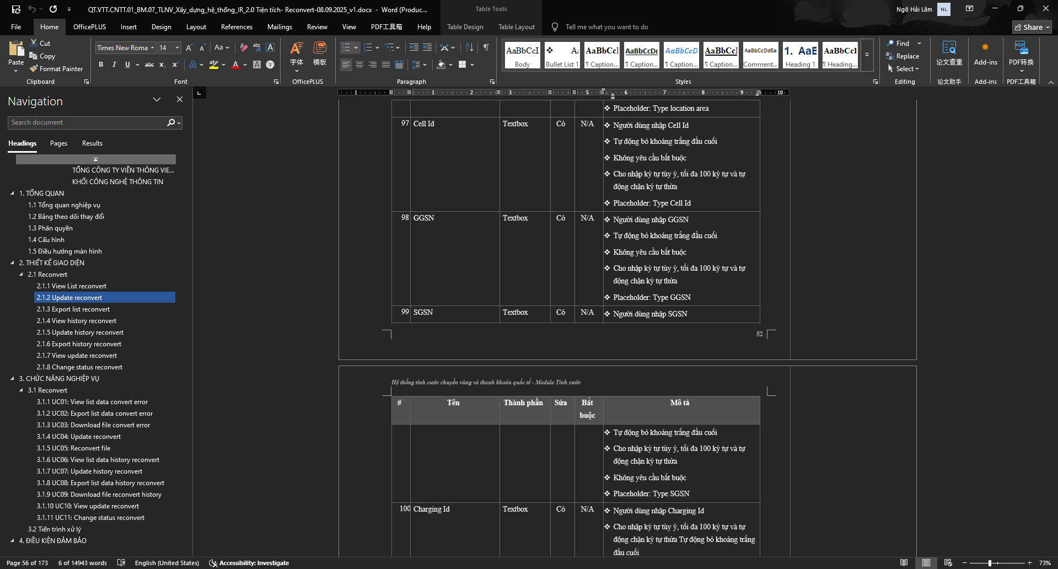Screen dimensions: 1058x569
Task: Open the References ribbon tab
Action: pos(237,27)
